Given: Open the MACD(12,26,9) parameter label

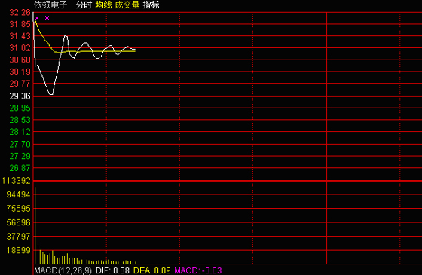Looking at the screenshot, I should (63, 270).
